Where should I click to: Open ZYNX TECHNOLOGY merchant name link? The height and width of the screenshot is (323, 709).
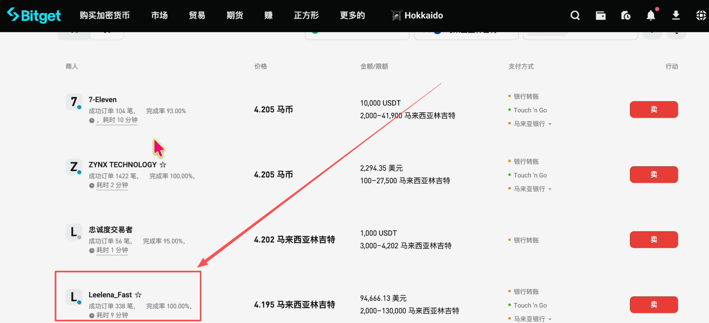[123, 165]
